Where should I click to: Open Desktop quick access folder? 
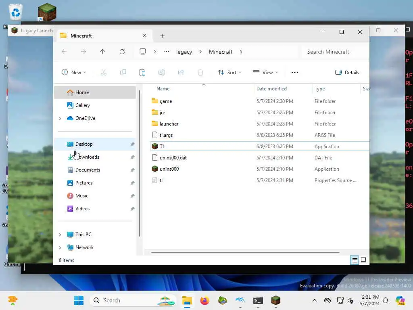tap(95, 144)
